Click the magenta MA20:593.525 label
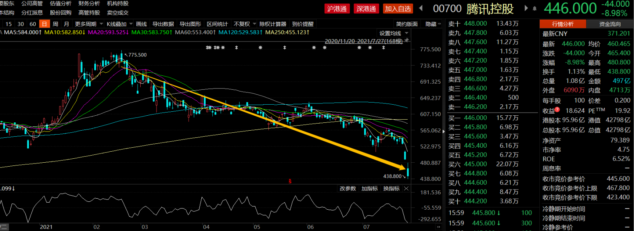The height and width of the screenshot is (231, 634). (108, 32)
